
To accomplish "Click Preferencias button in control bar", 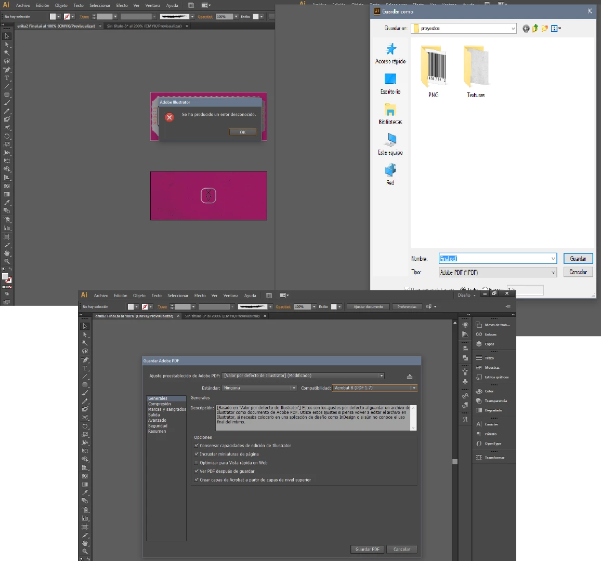I will [407, 306].
